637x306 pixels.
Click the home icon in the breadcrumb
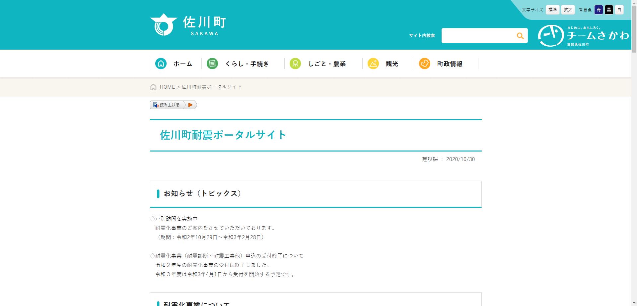click(153, 87)
